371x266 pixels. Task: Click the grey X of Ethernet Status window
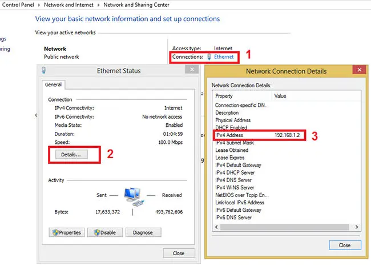tap(192, 69)
